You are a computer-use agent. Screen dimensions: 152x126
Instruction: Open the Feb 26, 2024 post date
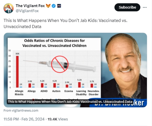tap(33, 119)
